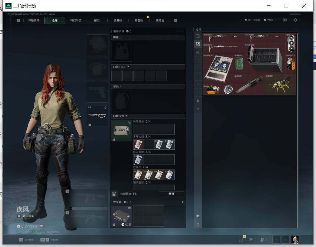316x247 pixels.
Task: Toggle the pin icon on 安全箱 header
Action: point(183,202)
